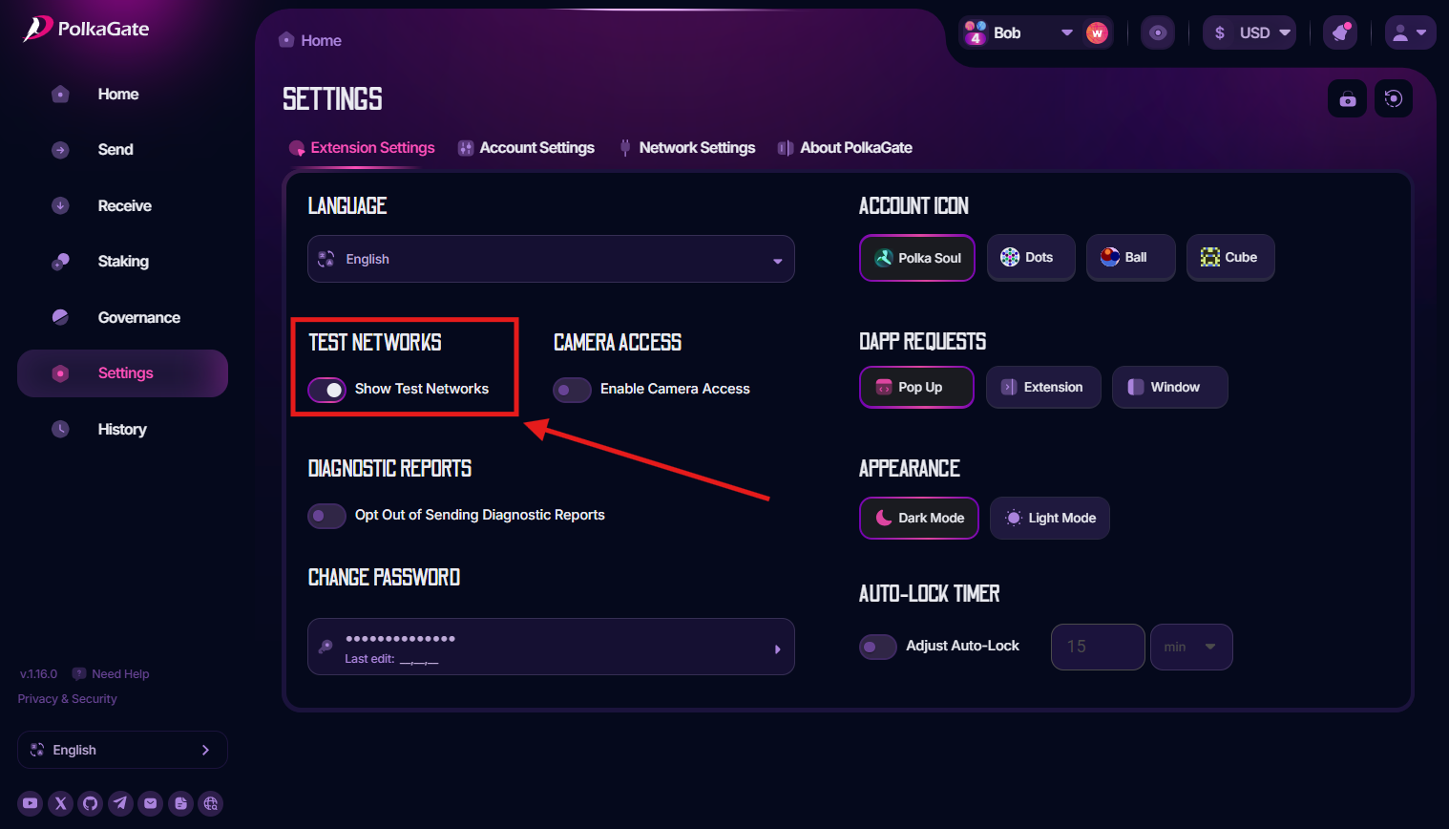
Task: Click the Privacy & Security link
Action: 67,699
